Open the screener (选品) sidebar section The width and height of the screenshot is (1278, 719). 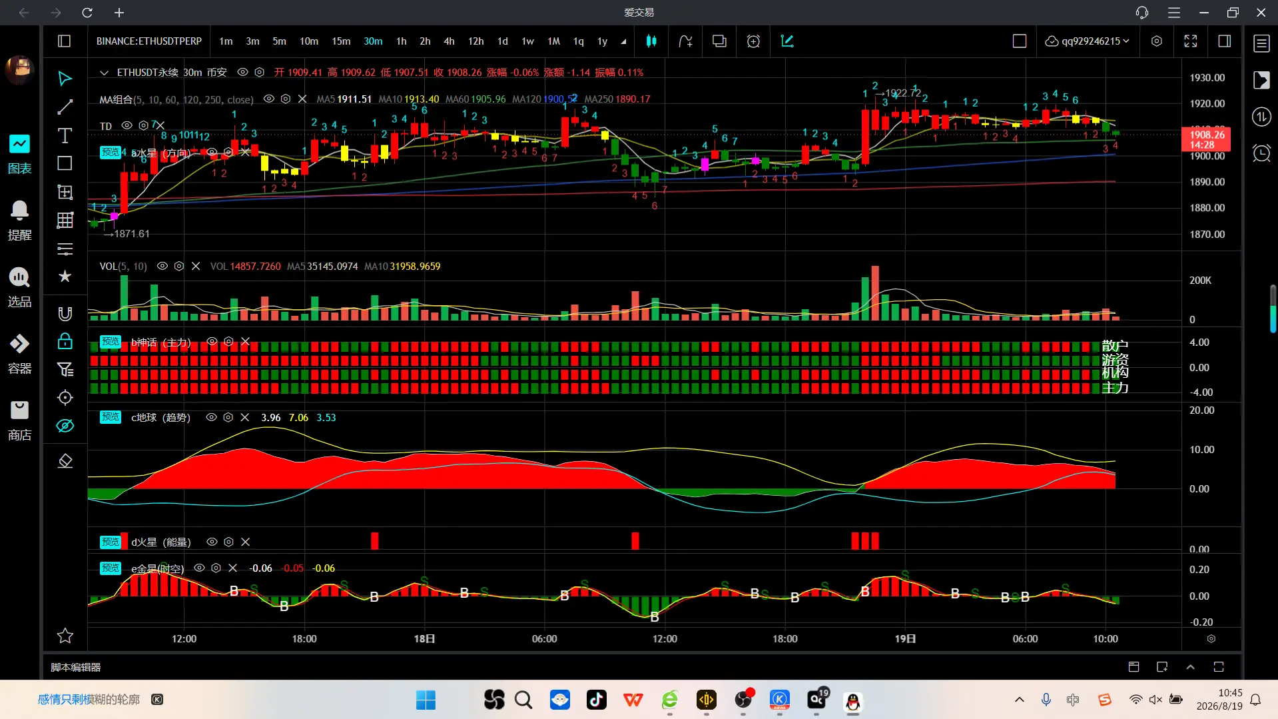pos(19,287)
